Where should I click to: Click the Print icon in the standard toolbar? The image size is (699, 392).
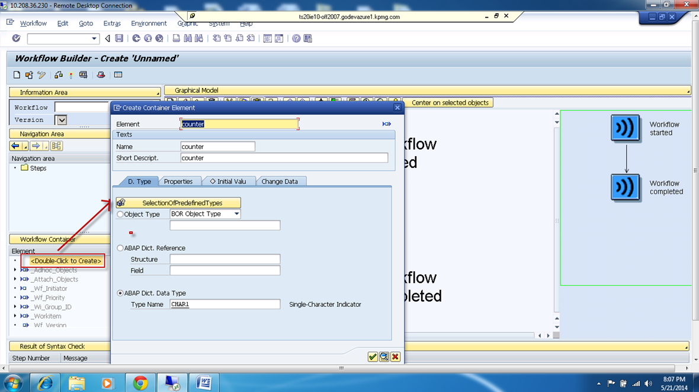[176, 38]
